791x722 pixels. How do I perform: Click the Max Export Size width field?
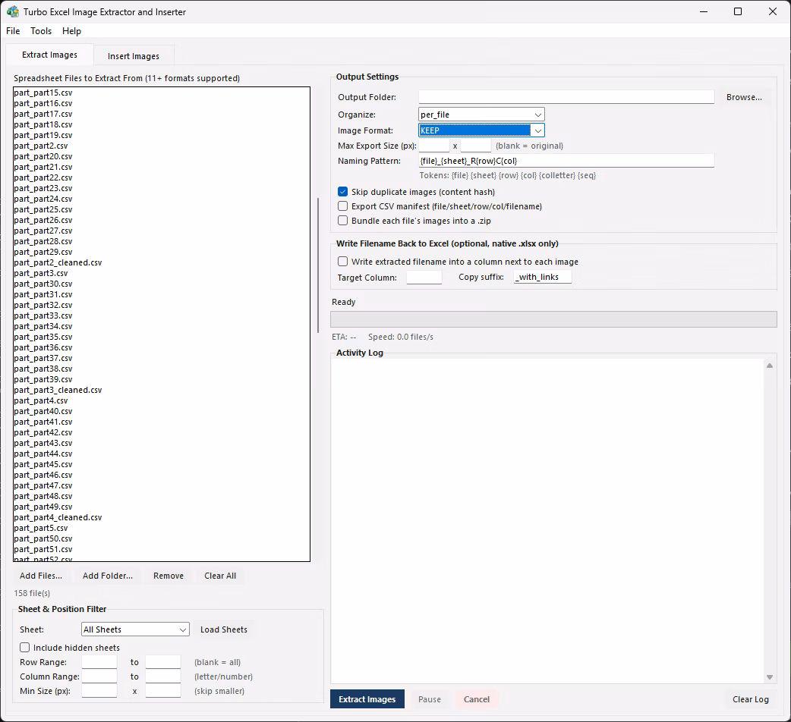[x=434, y=146]
